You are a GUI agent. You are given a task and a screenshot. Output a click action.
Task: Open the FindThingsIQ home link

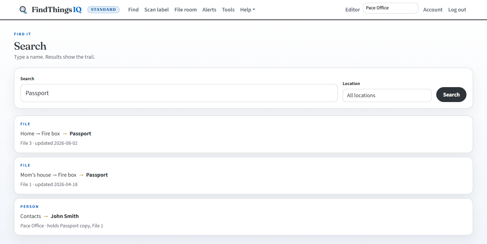[51, 10]
